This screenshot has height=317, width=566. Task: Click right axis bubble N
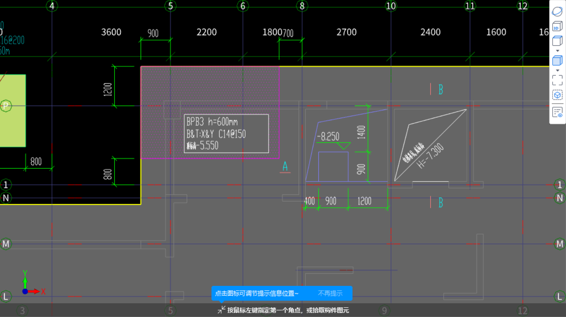[560, 198]
